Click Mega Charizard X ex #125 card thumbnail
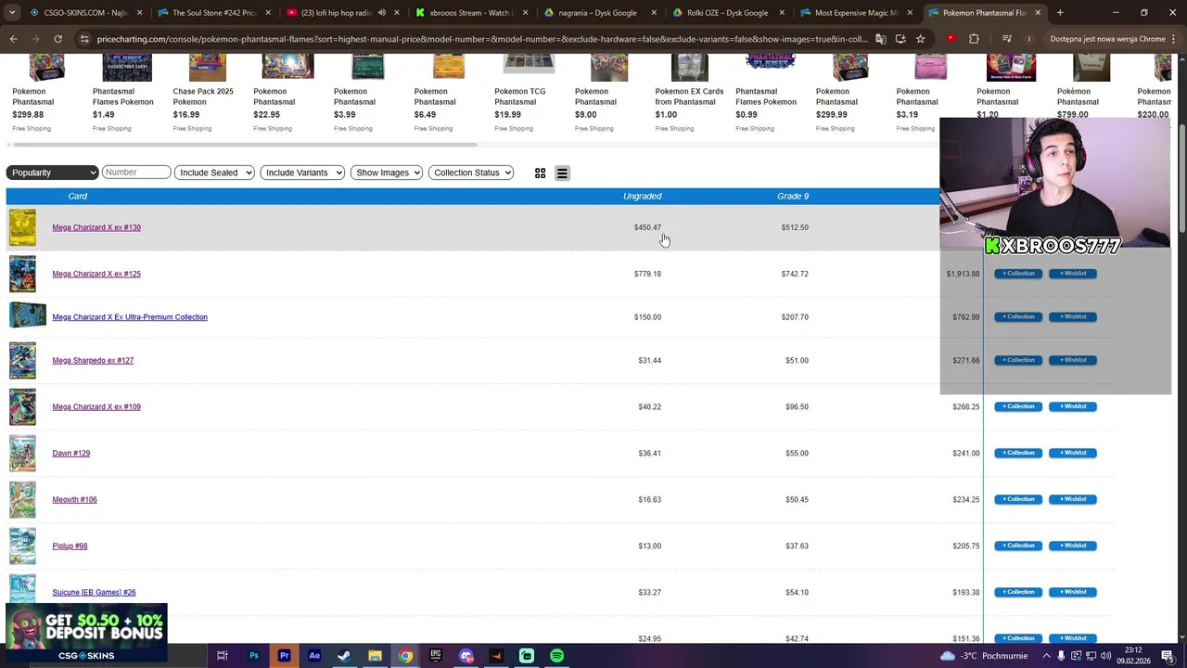This screenshot has height=668, width=1187. point(22,274)
